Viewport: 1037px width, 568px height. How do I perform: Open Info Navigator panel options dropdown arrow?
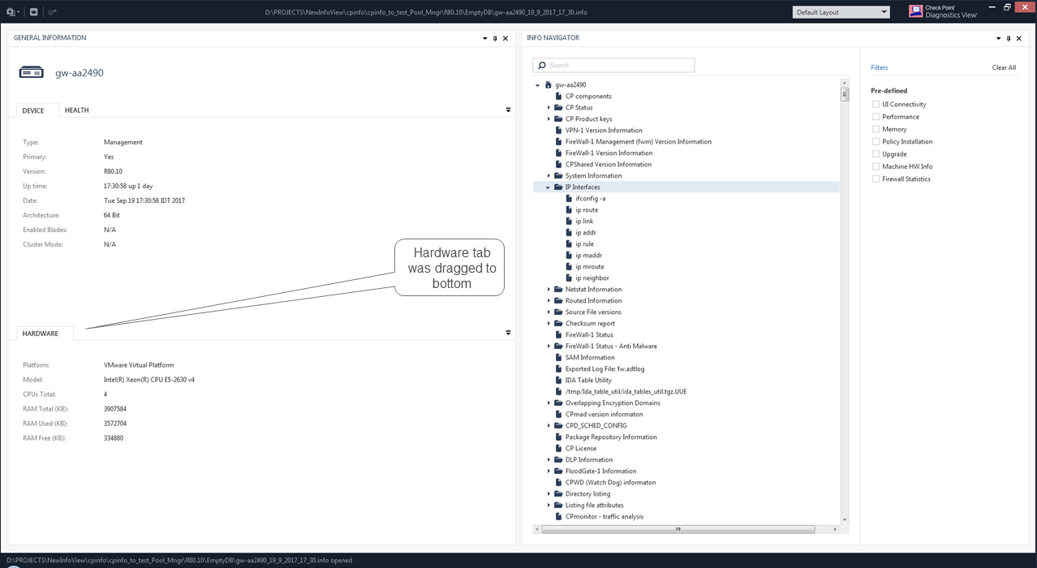(x=999, y=38)
